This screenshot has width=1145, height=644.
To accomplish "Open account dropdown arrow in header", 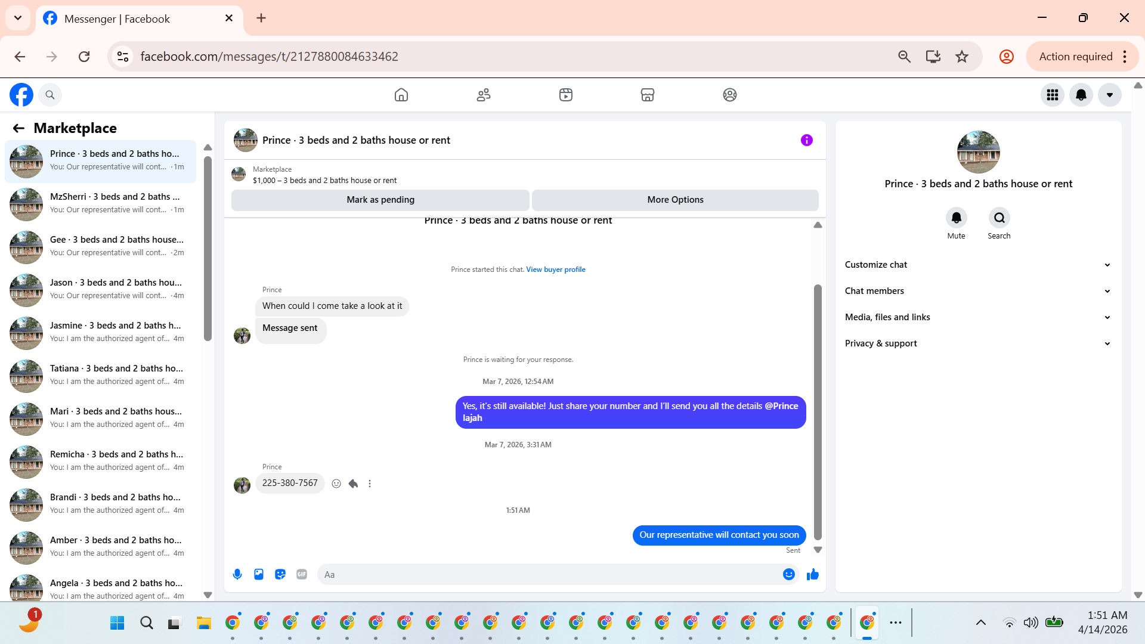I will coord(1109,95).
